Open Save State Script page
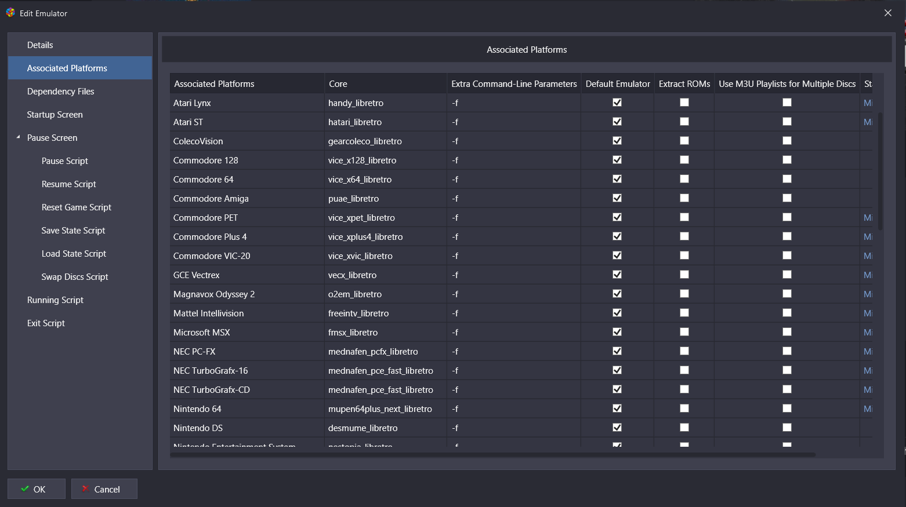Screen dimensions: 906x507 pyautogui.click(x=74, y=231)
